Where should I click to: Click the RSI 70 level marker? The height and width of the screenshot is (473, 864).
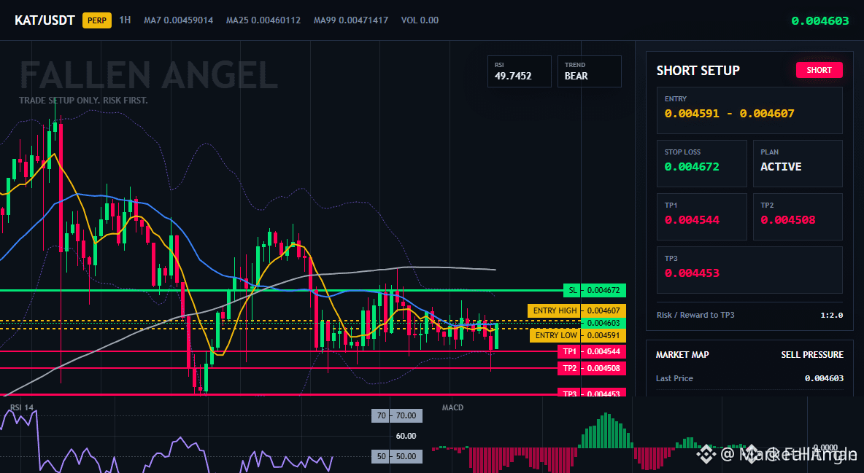pos(397,415)
